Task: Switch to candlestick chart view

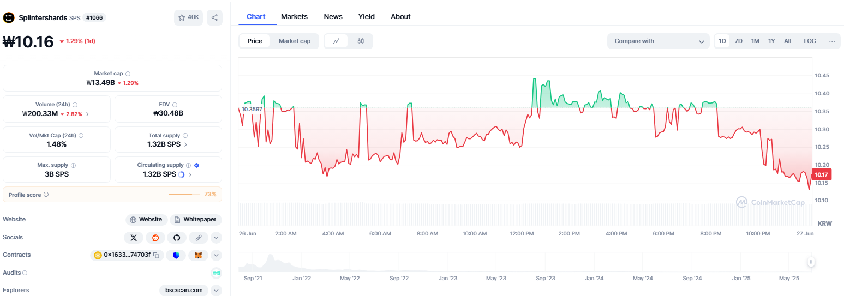Action: pos(361,41)
